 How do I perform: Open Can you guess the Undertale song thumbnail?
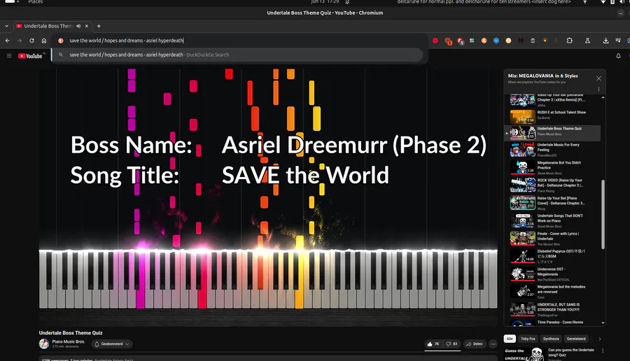click(524, 354)
